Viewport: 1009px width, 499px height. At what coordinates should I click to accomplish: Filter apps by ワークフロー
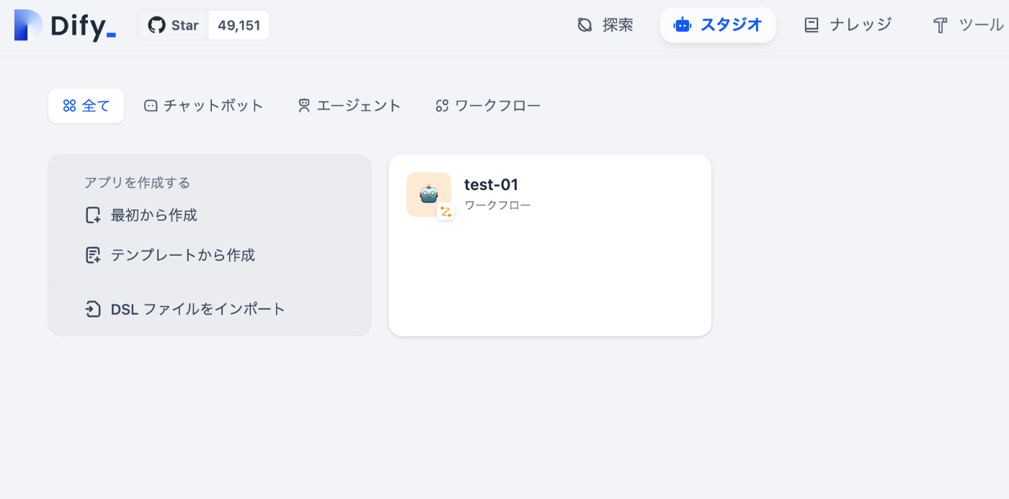coord(488,106)
